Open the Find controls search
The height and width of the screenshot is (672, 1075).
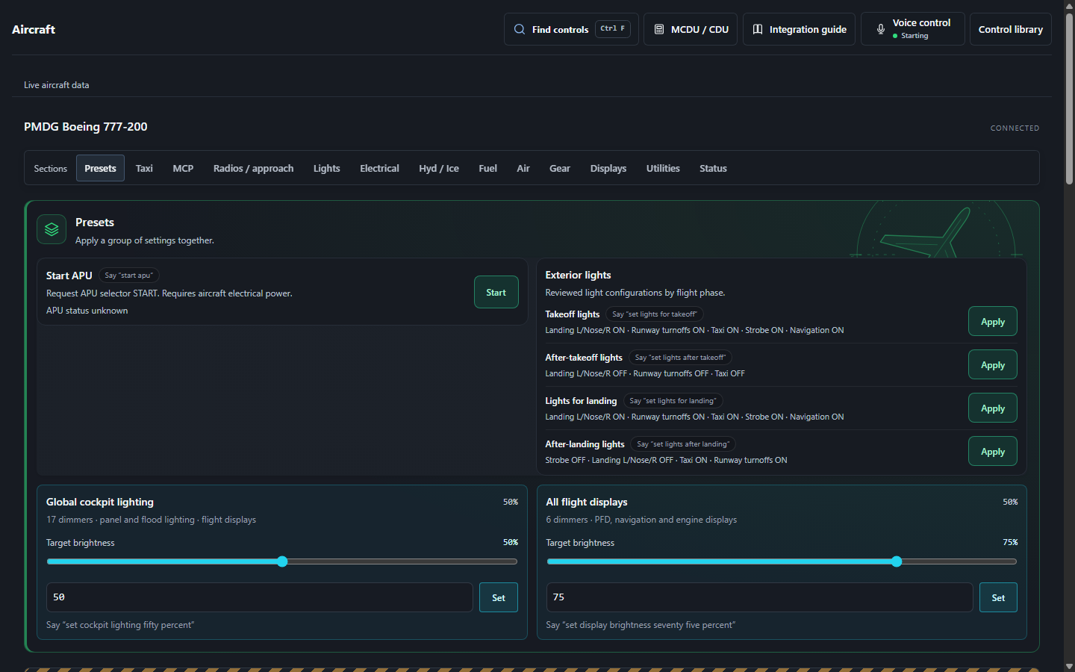point(571,29)
